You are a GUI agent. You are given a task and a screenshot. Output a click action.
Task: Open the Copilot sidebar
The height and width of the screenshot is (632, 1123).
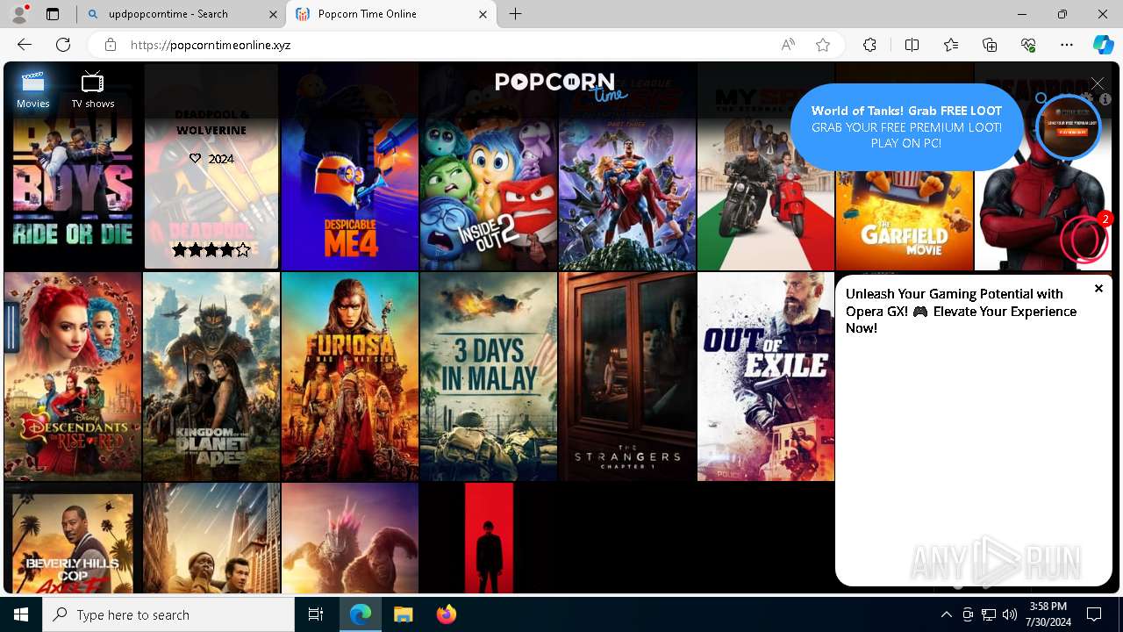[1103, 45]
